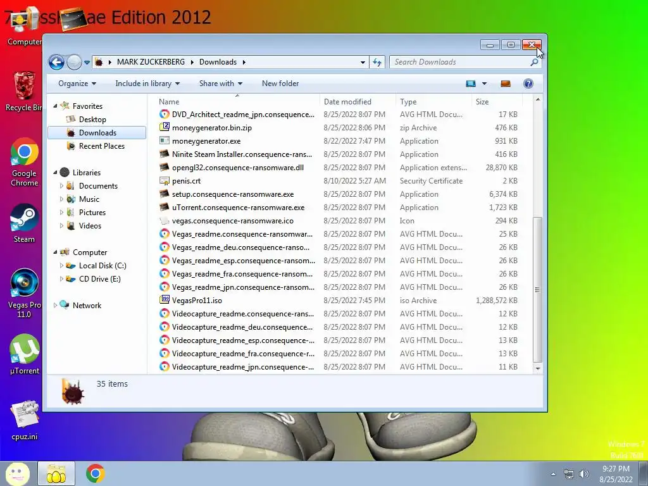Show hidden tray icons arrow
This screenshot has width=648, height=486.
pos(553,474)
